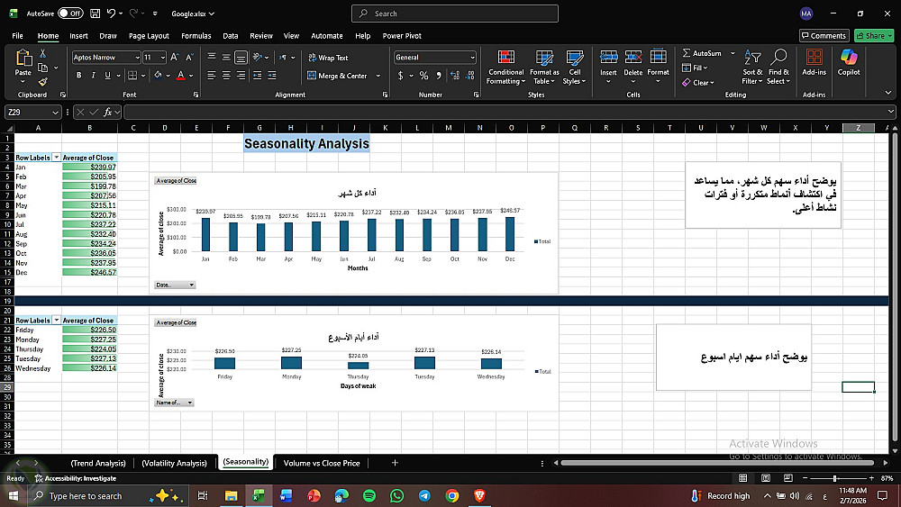The height and width of the screenshot is (507, 901).
Task: Open Sort & Filter options
Action: coord(752,68)
